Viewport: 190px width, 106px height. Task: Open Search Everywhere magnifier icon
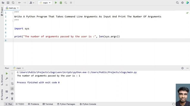177,3
